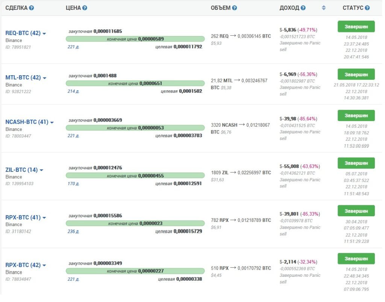Sort by ДОХОД using sort arrows
This screenshot has width=385, height=302.
point(324,8)
